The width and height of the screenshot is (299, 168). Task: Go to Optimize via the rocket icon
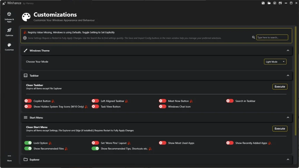click(9, 32)
